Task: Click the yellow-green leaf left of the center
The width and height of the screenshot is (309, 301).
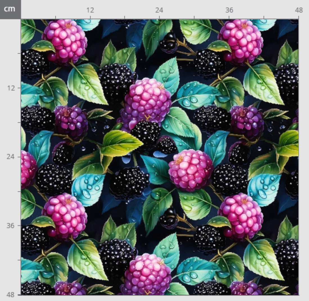Action: 120,143
